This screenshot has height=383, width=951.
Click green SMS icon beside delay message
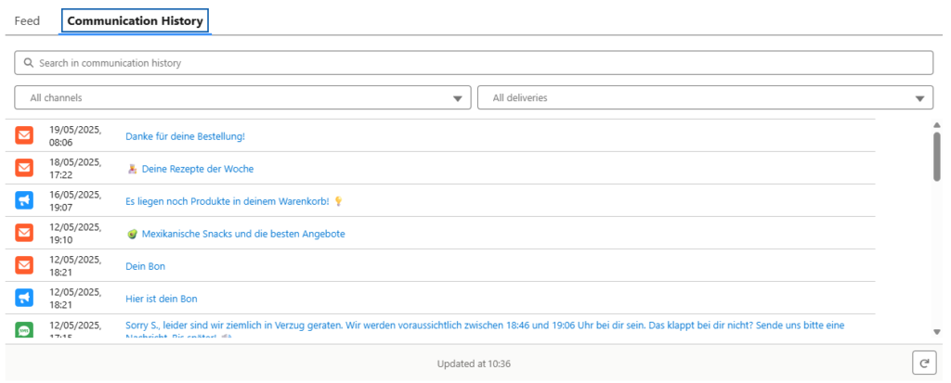24,329
